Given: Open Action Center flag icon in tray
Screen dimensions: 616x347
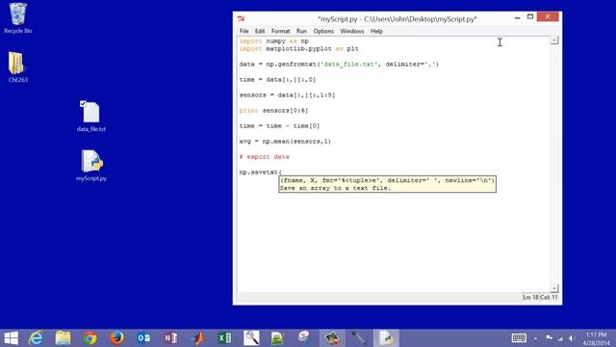Looking at the screenshot, I should pyautogui.click(x=550, y=338).
